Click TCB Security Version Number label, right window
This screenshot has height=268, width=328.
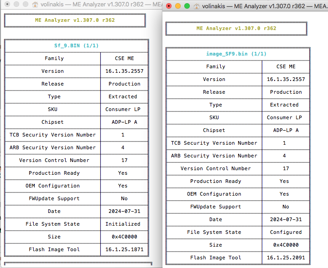tap(214, 143)
